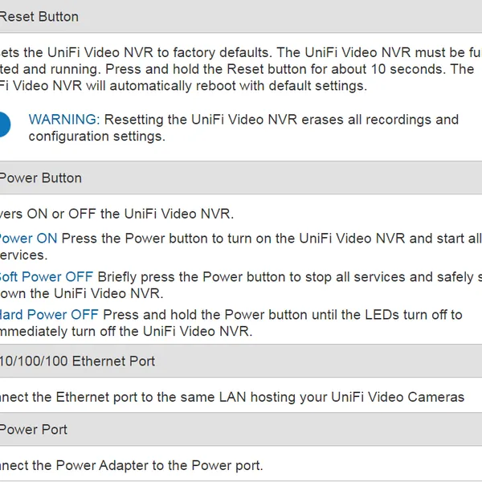Viewport: 482px width, 482px height.
Task: Click the blue warning circle icon
Action: point(3,126)
